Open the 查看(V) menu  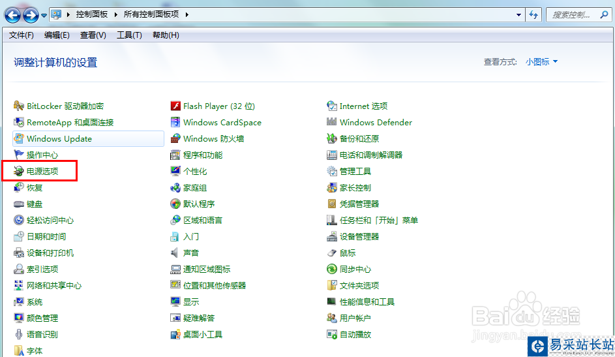[x=93, y=35]
